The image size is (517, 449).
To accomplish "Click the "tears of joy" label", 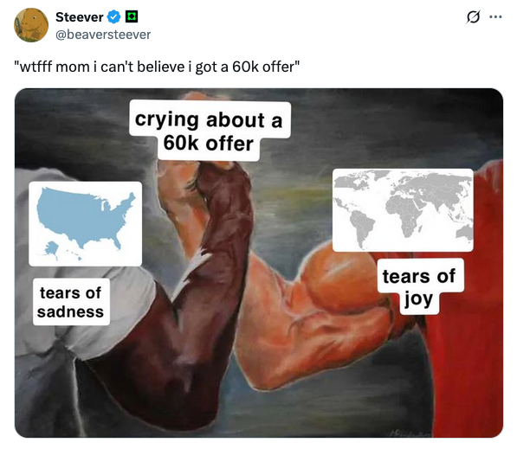I will (x=420, y=286).
